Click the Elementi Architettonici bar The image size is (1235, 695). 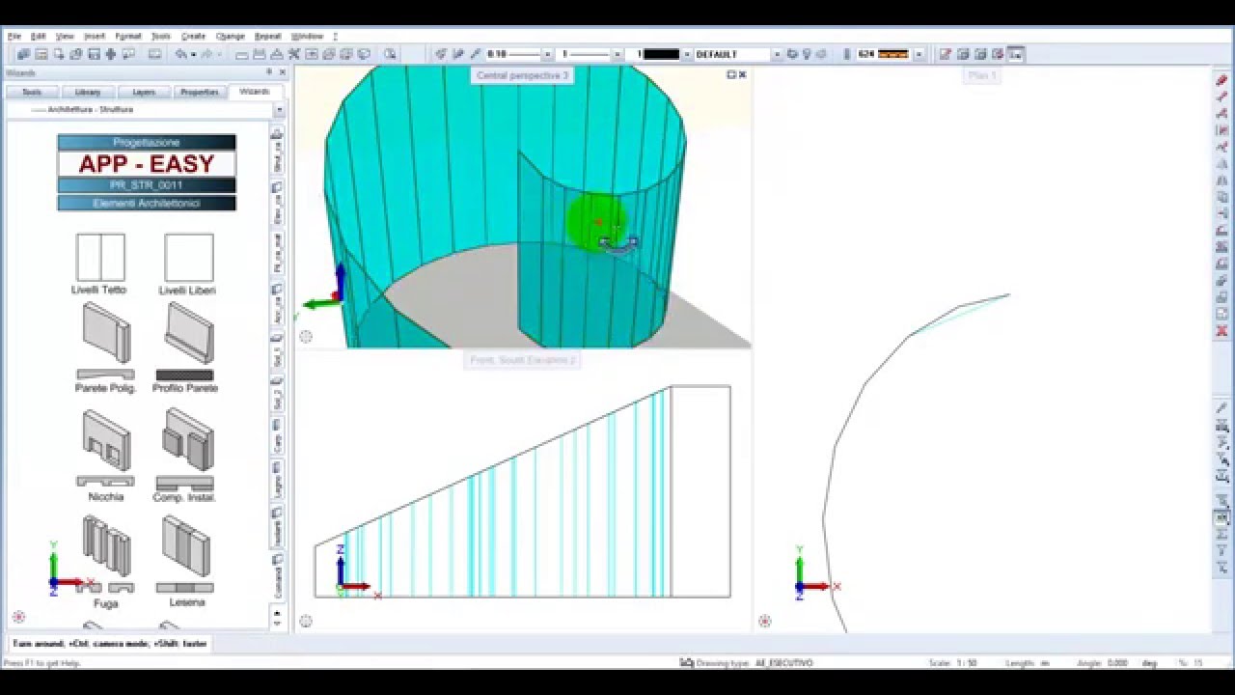[147, 203]
